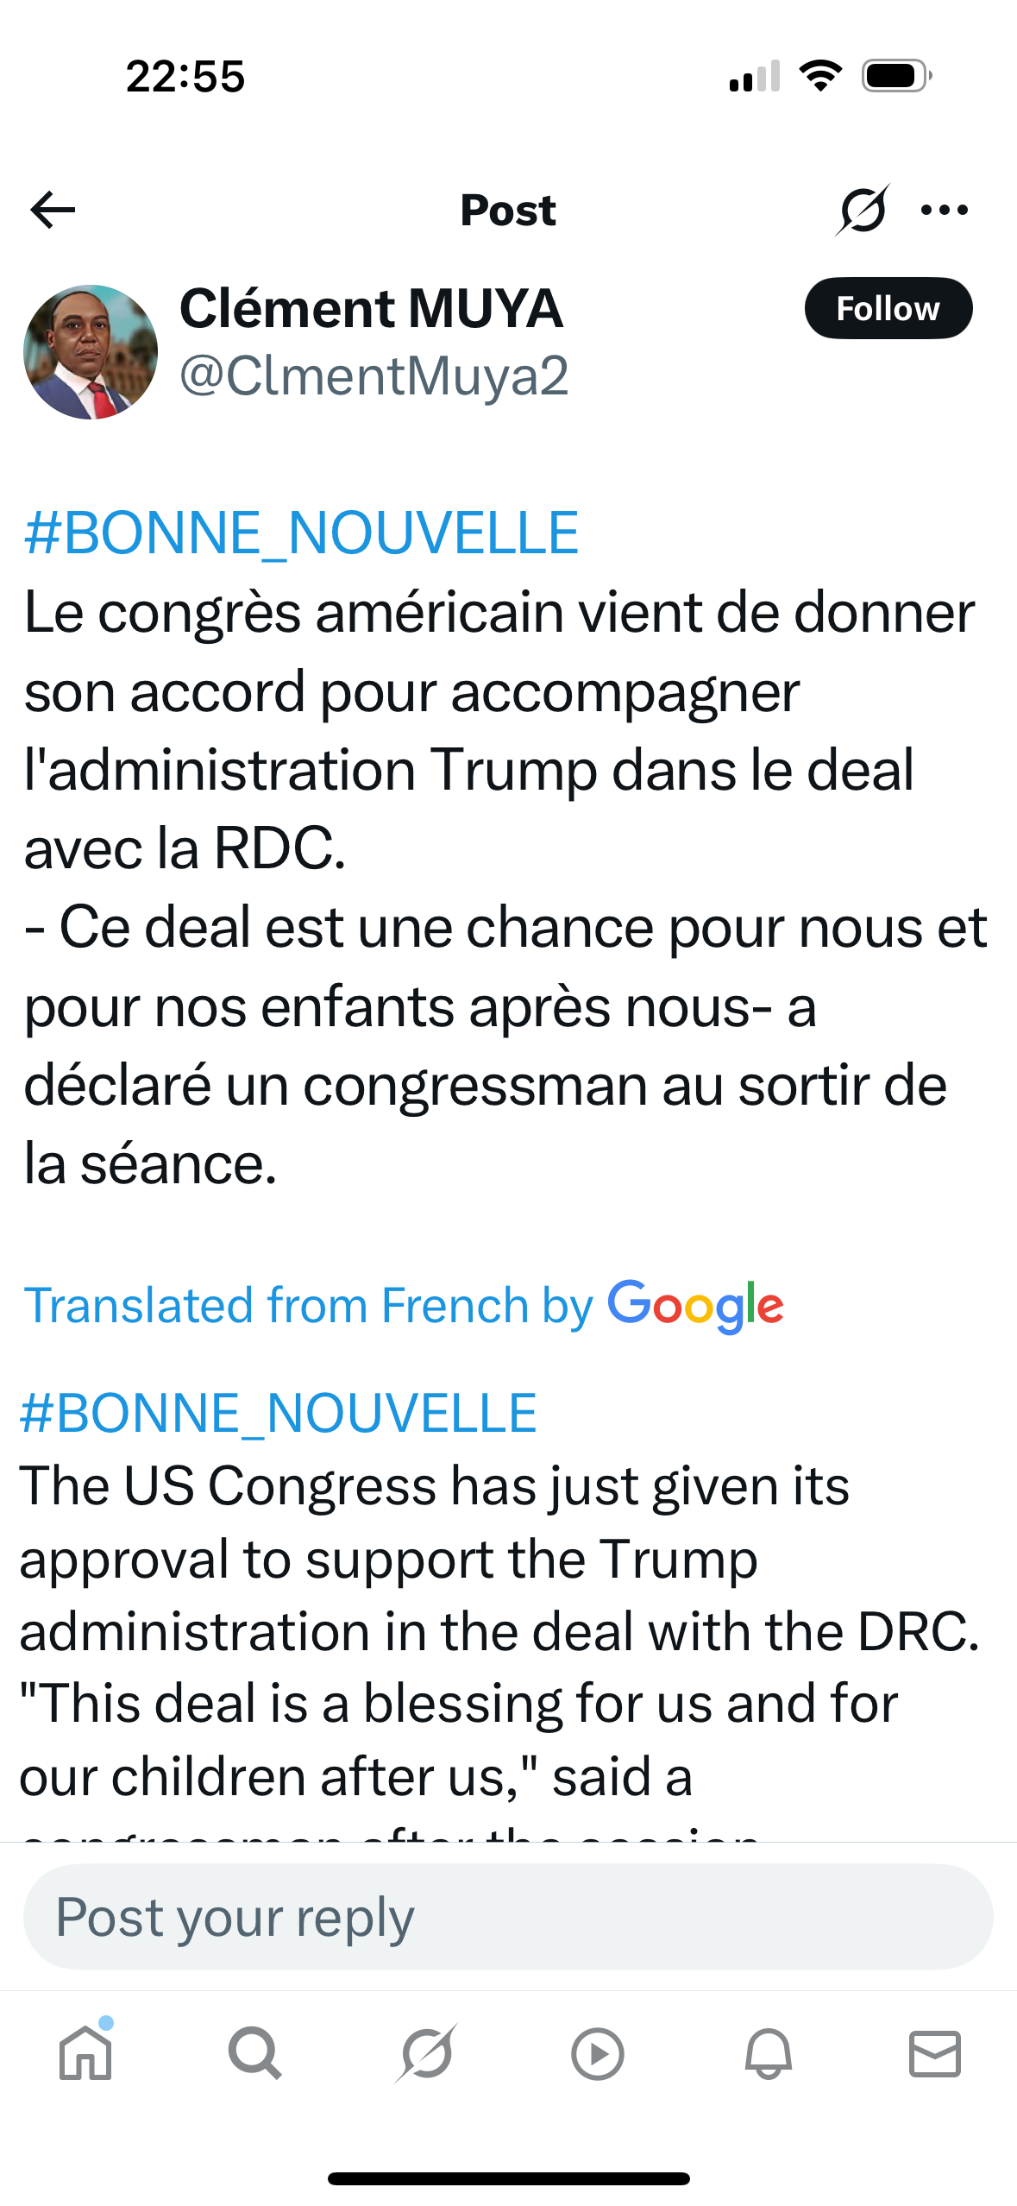Tap the back arrow icon
The width and height of the screenshot is (1017, 2206).
click(53, 210)
